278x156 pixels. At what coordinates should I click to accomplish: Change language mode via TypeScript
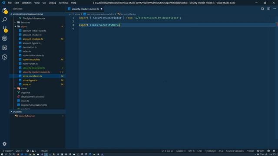pyautogui.click(x=210, y=151)
